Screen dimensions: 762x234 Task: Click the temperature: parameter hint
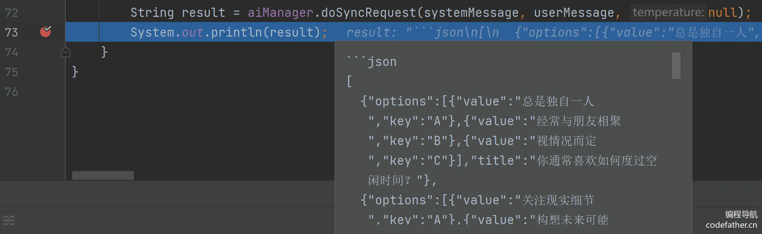click(668, 12)
